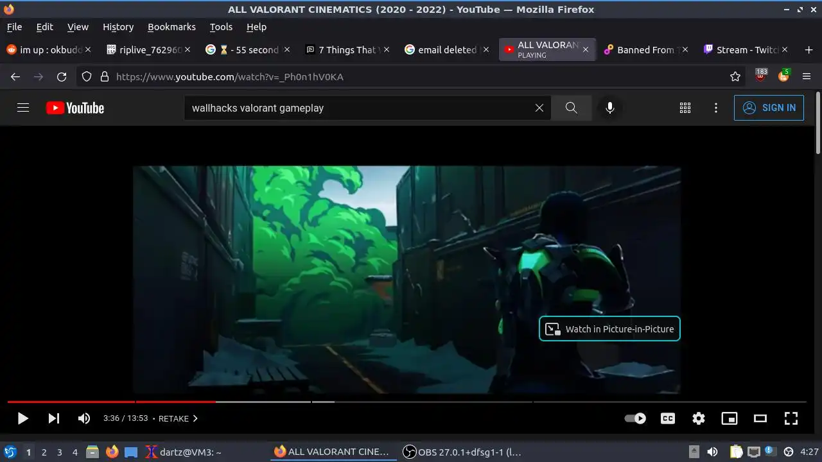822x462 pixels.
Task: Open the orange extension icon with 5 badge
Action: pyautogui.click(x=783, y=76)
